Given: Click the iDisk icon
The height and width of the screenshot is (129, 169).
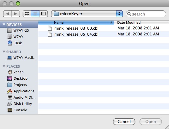Looking at the screenshot, I should (x=10, y=43).
